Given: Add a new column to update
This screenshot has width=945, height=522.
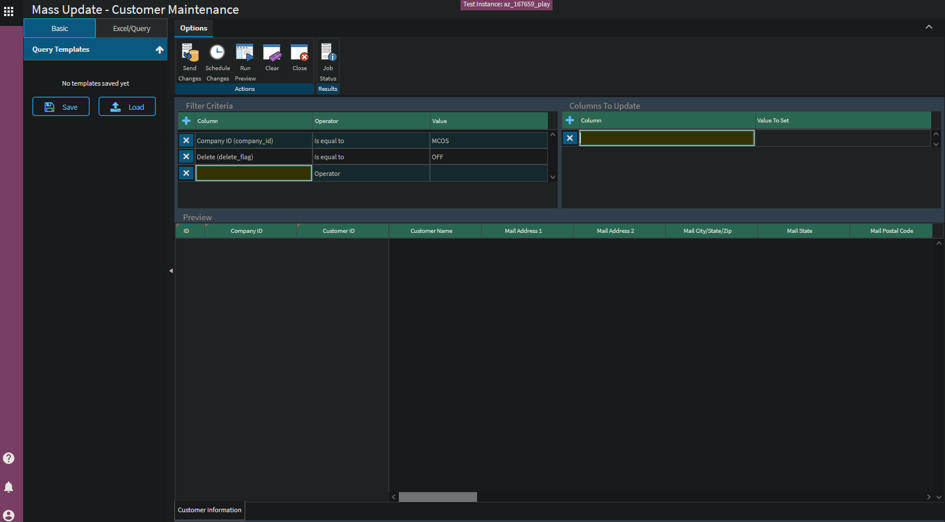Looking at the screenshot, I should 570,120.
